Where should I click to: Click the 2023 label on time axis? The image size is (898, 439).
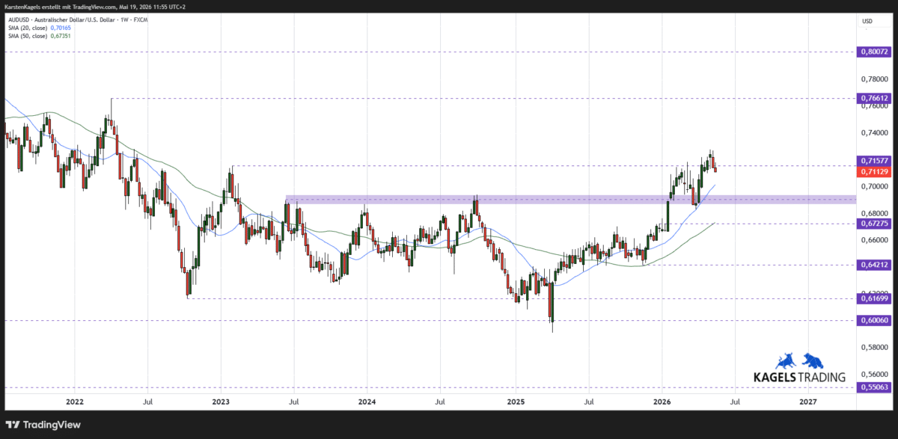[221, 402]
